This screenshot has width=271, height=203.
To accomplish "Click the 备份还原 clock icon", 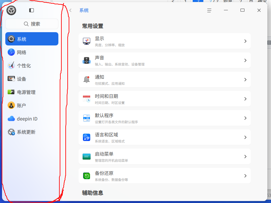I will tap(87, 176).
